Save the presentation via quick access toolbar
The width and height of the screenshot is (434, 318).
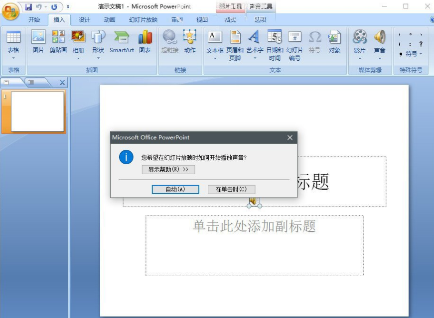tap(28, 7)
